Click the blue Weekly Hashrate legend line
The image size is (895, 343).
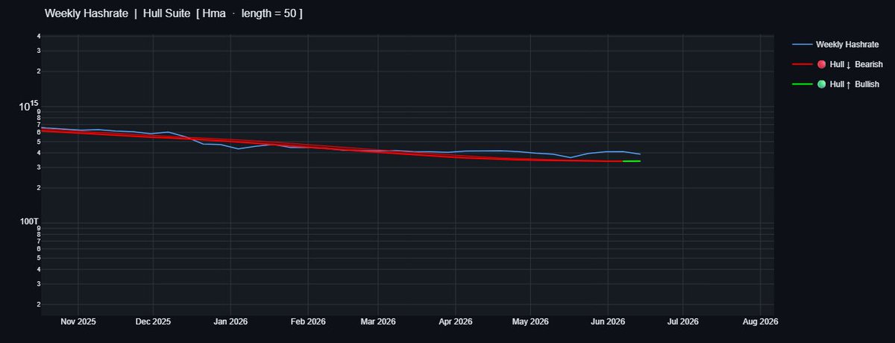click(x=802, y=45)
